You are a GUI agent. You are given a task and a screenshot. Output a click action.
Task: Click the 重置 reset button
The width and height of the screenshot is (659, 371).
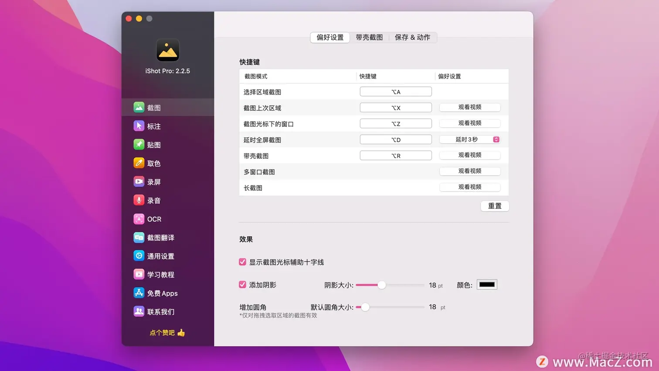[495, 206]
